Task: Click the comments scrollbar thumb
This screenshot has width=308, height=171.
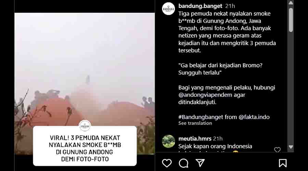Action: pos(291,20)
